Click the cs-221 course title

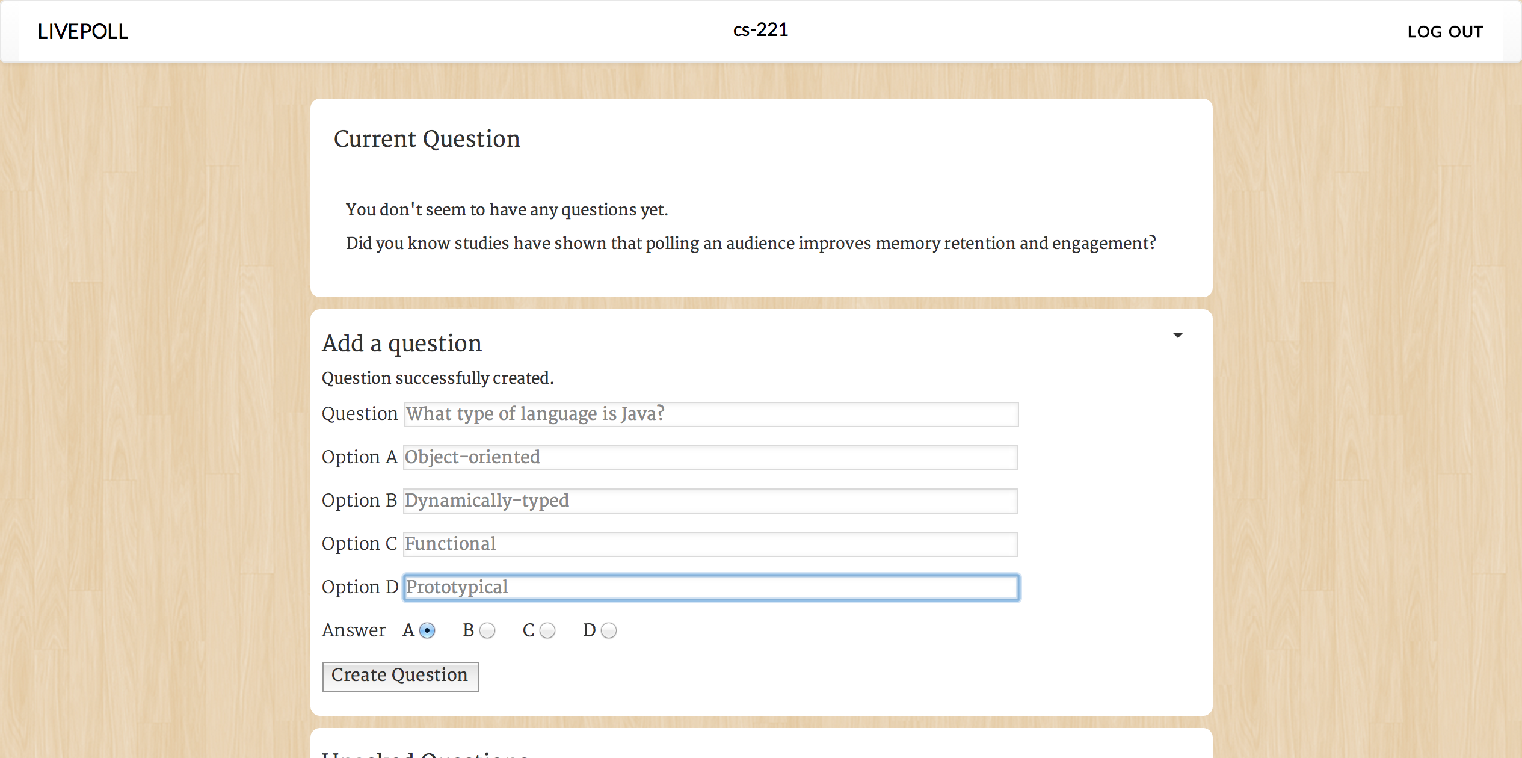760,30
